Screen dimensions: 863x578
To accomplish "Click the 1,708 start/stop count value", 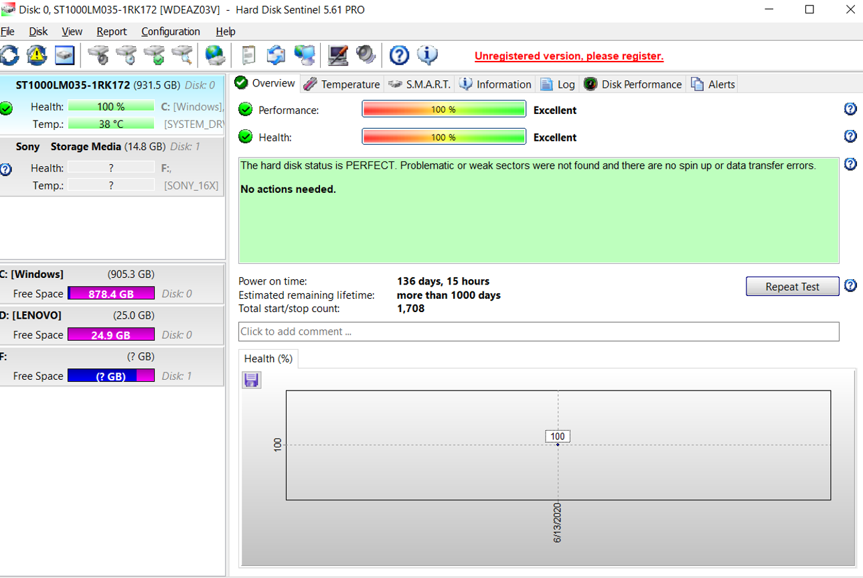I will coord(410,309).
